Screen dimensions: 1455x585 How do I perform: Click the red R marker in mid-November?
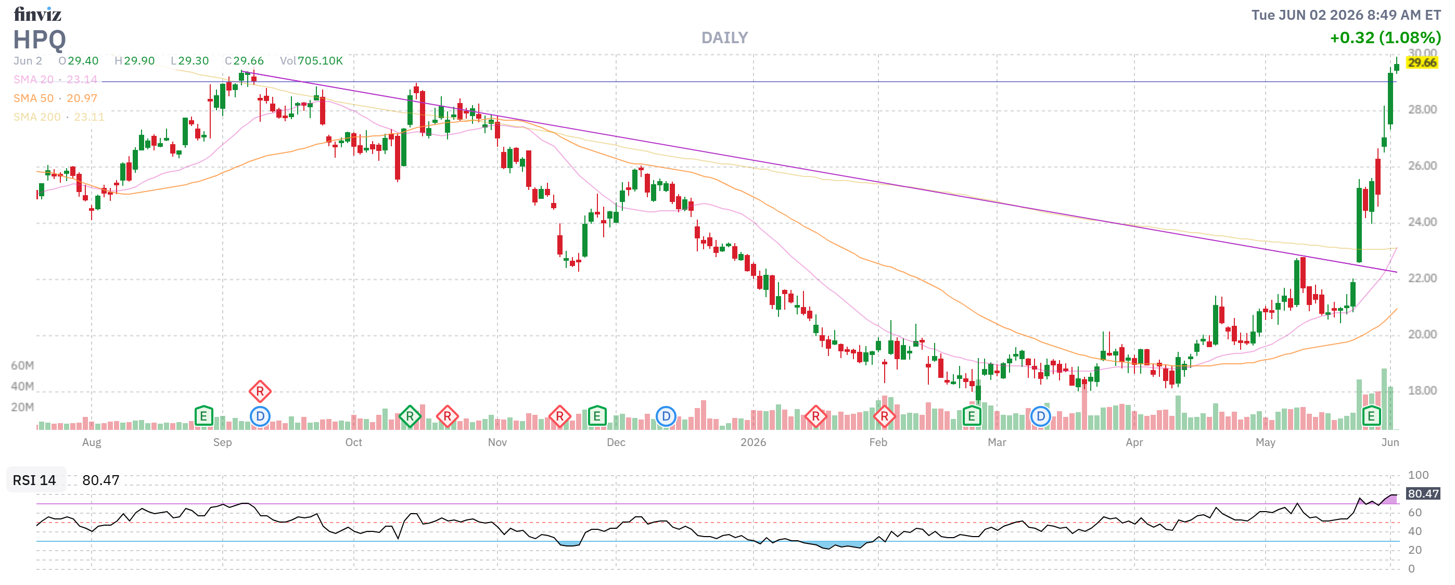(560, 417)
